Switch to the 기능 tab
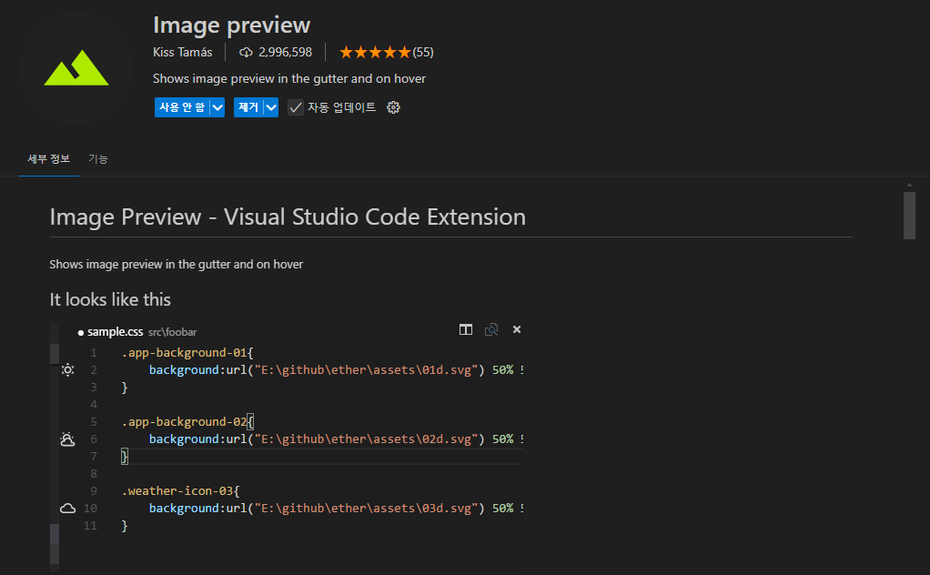This screenshot has height=575, width=930. point(98,159)
